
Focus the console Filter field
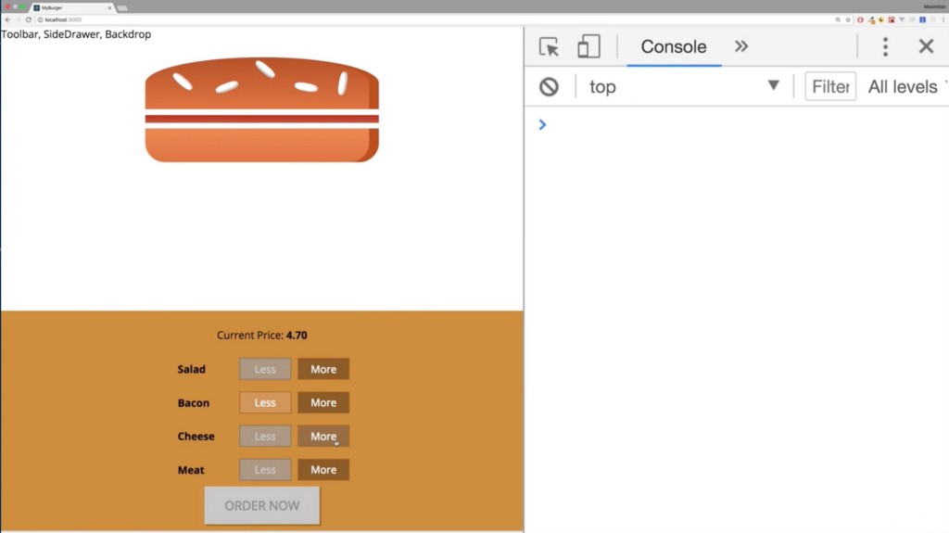830,86
